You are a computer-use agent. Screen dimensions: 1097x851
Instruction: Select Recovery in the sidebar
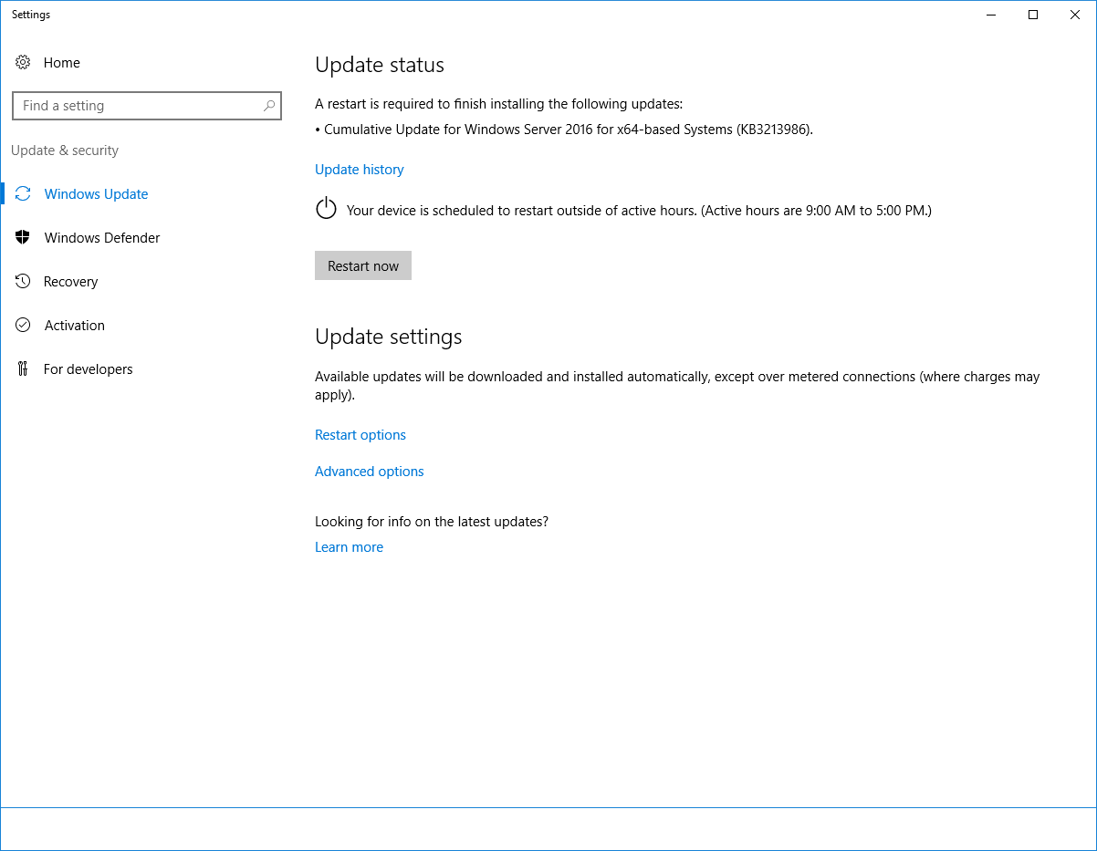(x=70, y=281)
